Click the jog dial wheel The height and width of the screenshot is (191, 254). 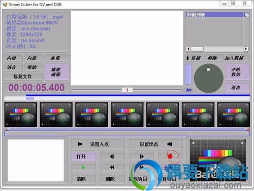[209, 78]
